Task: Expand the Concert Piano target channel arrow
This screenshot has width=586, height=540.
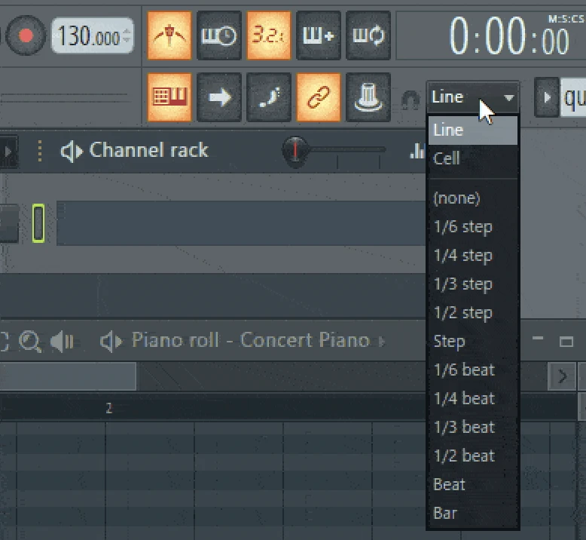Action: pos(382,342)
